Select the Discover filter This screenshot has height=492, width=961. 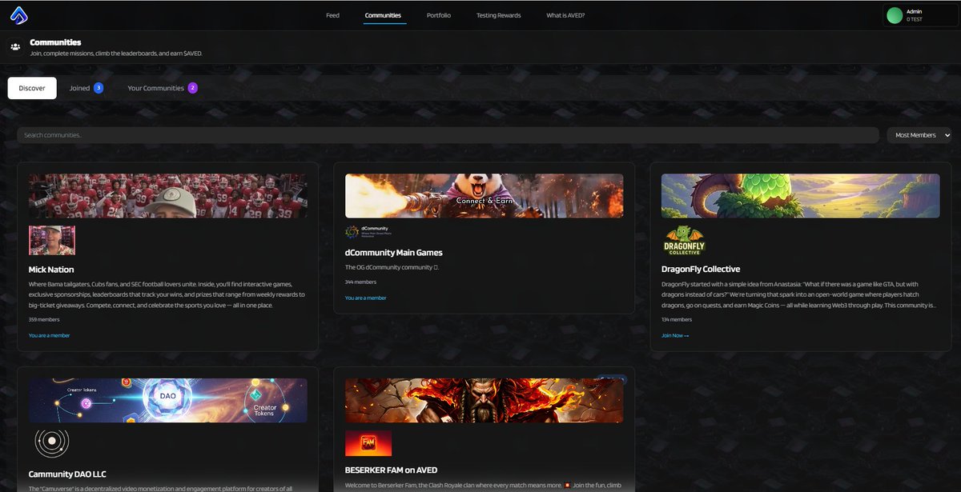[x=31, y=88]
